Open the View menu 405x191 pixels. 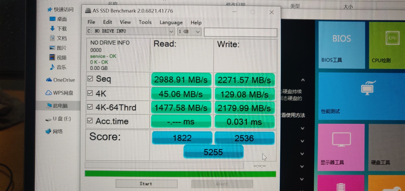[x=125, y=22]
